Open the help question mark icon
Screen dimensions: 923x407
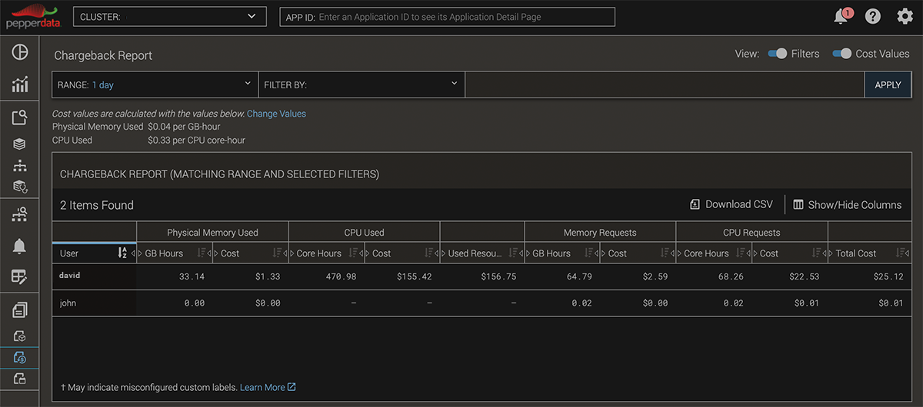[x=873, y=16]
